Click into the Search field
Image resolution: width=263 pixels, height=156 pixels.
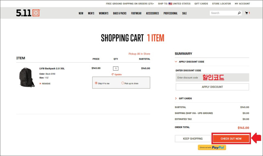pyautogui.click(x=223, y=13)
